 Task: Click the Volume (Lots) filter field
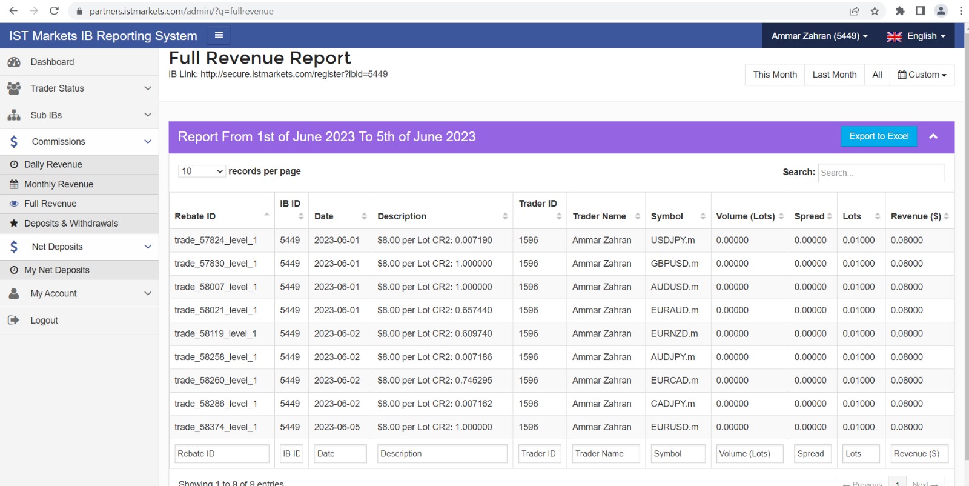pos(750,453)
